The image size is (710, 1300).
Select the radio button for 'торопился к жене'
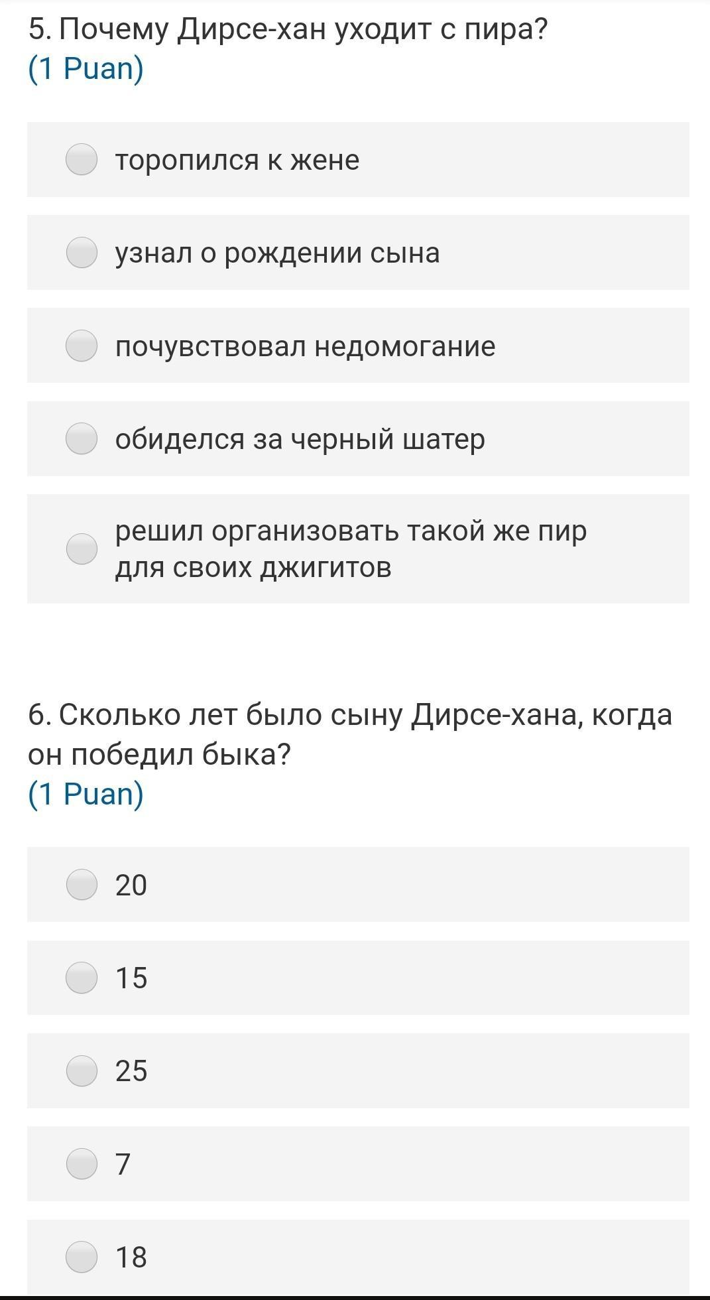82,160
